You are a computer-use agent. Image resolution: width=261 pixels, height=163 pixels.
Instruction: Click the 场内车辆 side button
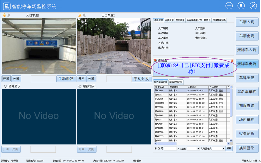tap(247, 120)
